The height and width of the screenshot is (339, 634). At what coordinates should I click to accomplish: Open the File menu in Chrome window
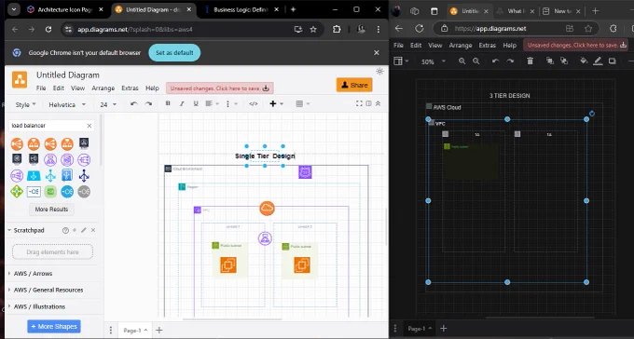point(41,88)
